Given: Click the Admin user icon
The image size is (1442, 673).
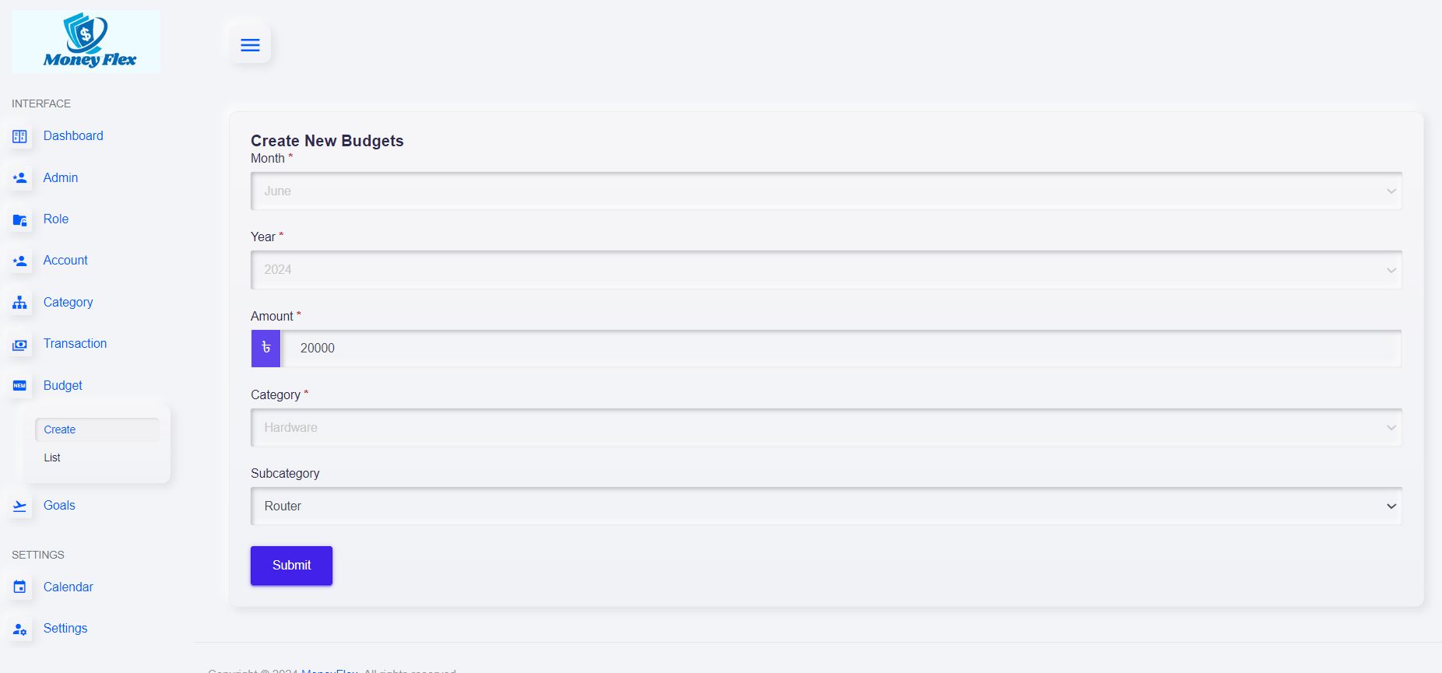Looking at the screenshot, I should point(20,178).
